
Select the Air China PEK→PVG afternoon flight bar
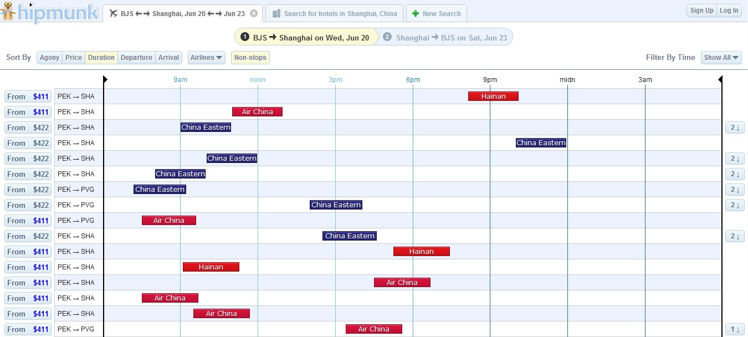[374, 329]
